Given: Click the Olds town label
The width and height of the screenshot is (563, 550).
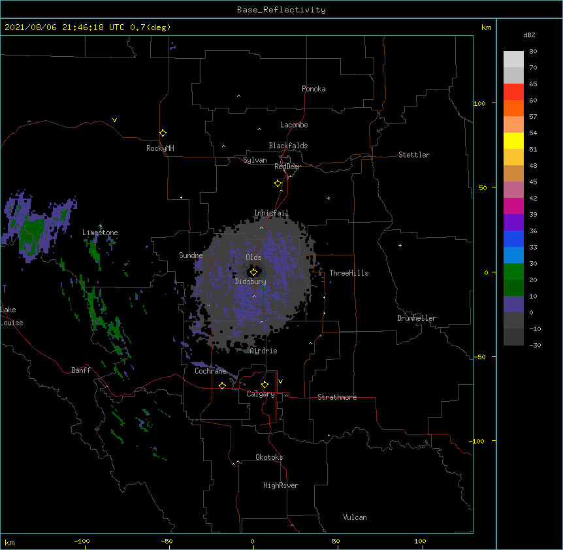Looking at the screenshot, I should 253,257.
